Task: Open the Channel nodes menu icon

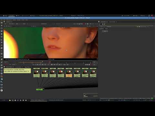Action: point(2,31)
